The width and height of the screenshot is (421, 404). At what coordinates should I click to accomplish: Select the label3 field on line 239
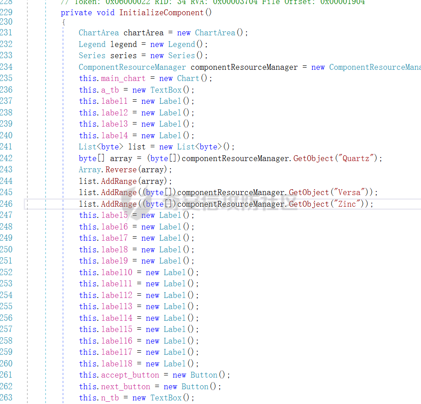[115, 124]
